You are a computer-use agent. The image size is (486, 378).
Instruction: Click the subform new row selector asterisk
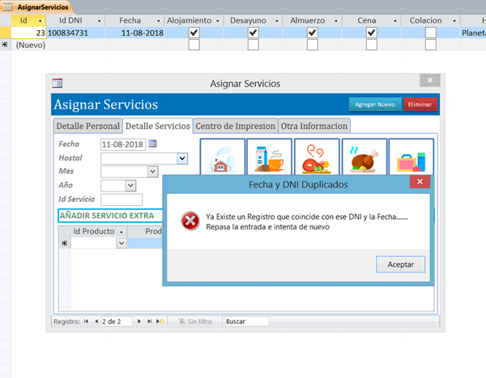(65, 243)
